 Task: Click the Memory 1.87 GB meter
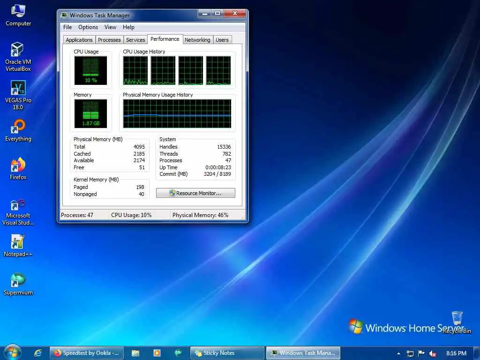click(x=90, y=113)
